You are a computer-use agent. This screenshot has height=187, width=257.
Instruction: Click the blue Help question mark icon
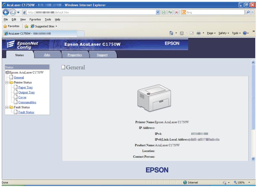coord(245,33)
